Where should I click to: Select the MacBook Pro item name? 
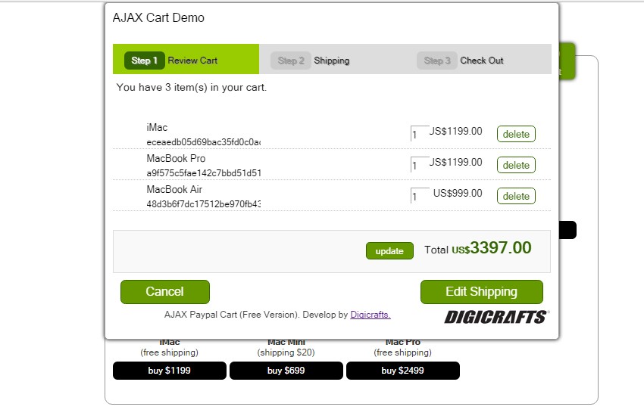coord(176,158)
